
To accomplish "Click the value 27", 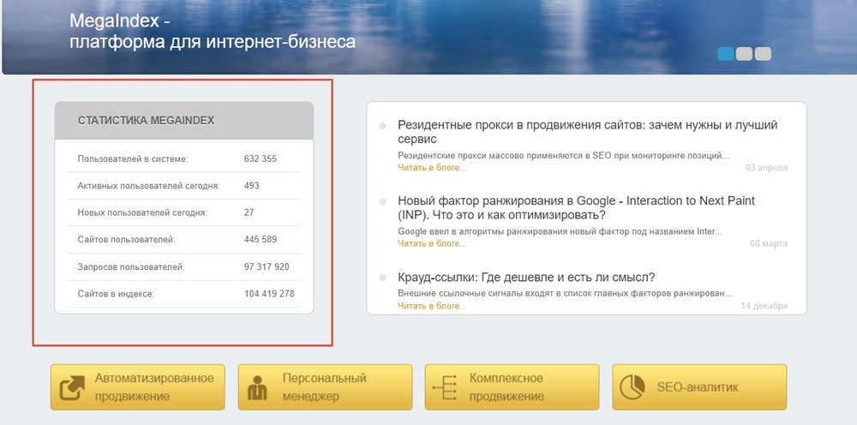I will pos(249,212).
